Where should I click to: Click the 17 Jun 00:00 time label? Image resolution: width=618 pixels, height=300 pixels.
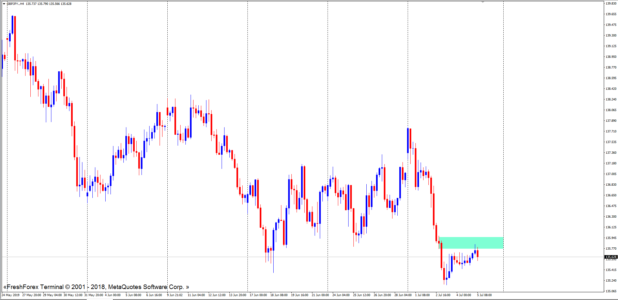(x=258, y=295)
